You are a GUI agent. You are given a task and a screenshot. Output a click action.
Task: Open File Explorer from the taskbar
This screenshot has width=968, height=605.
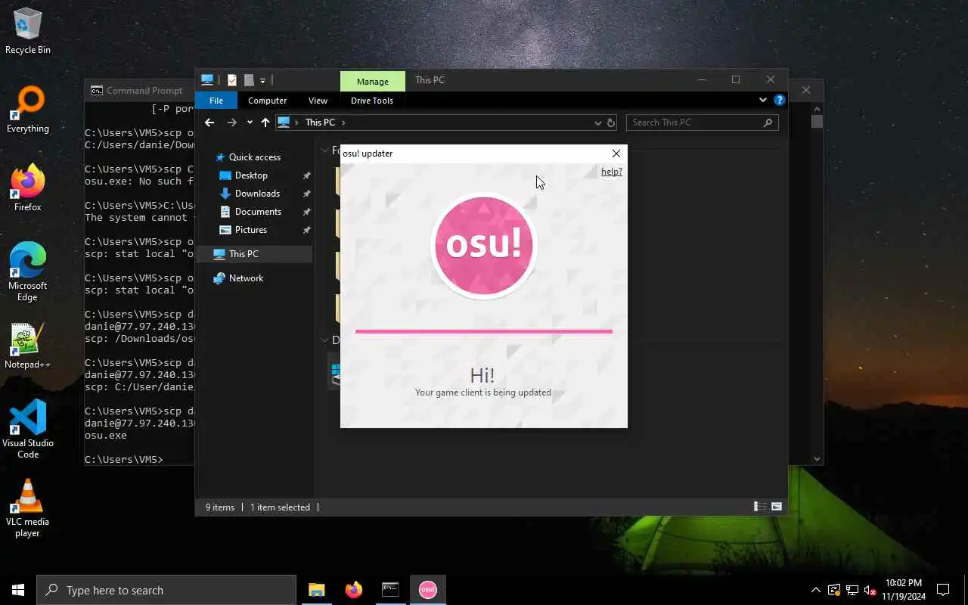point(316,590)
